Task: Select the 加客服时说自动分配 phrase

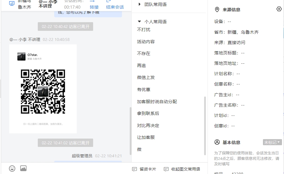Action: (x=157, y=102)
